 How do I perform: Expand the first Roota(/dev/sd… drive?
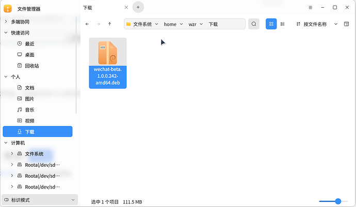tap(12, 165)
